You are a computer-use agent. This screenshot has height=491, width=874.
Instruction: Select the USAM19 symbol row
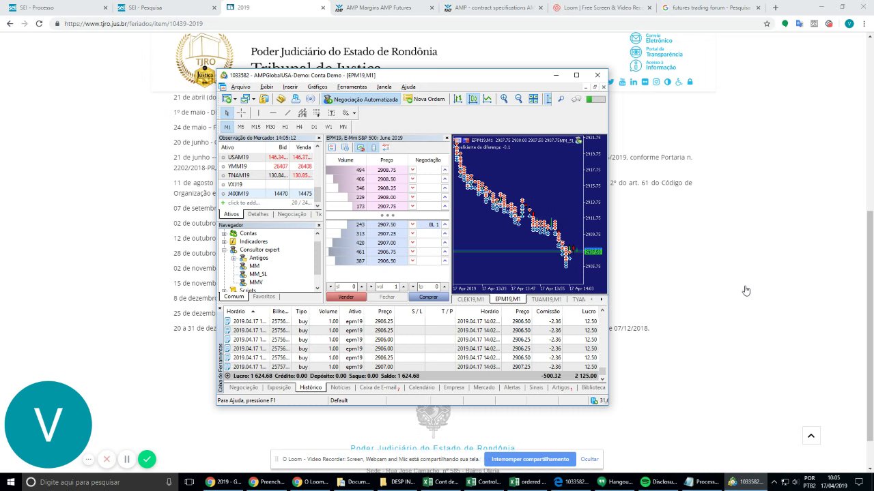[x=266, y=158]
